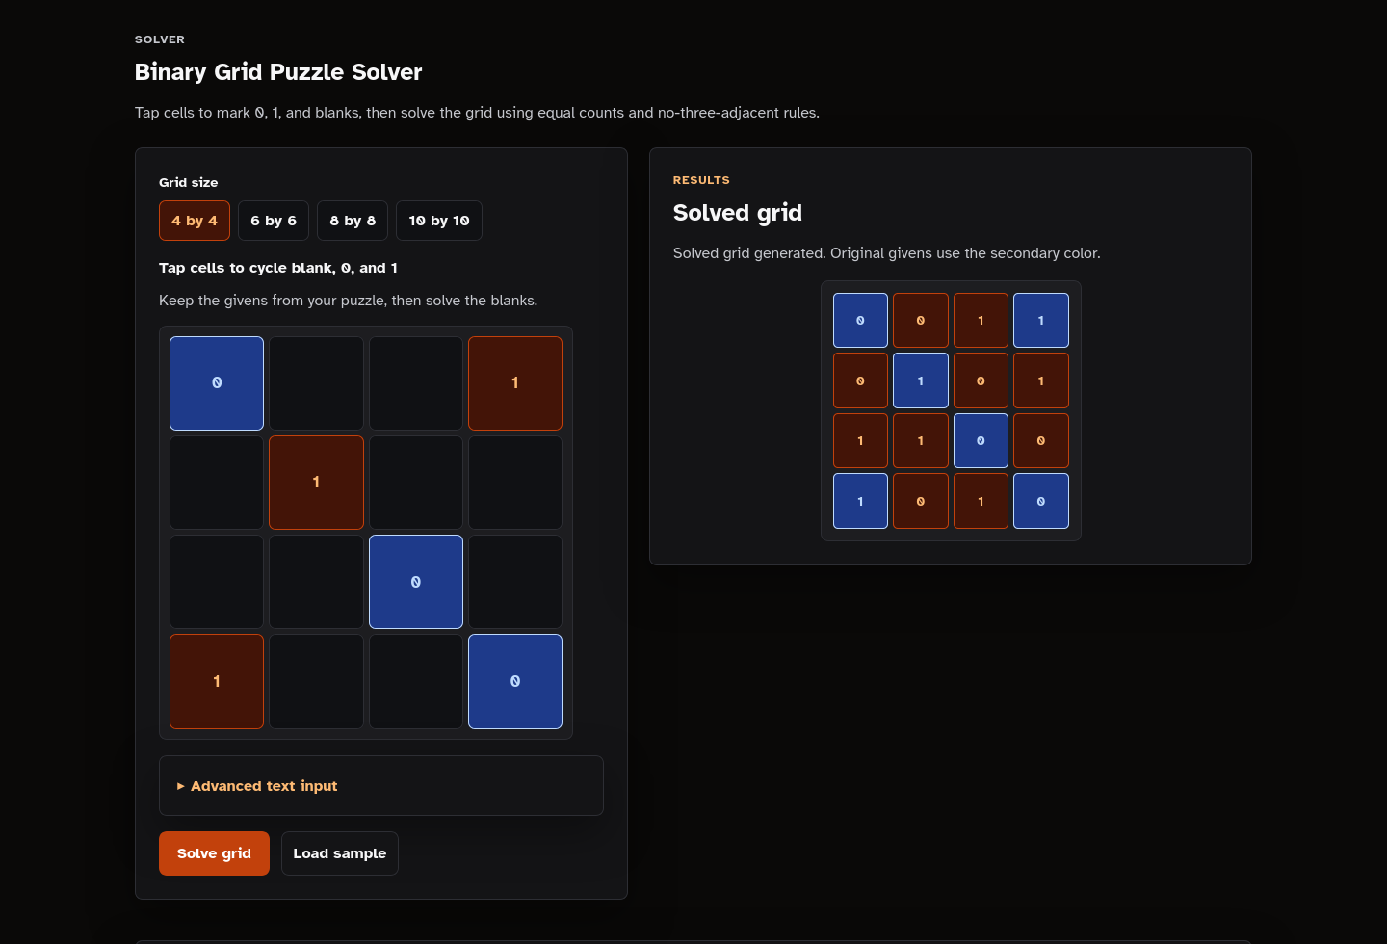Click the 'RESULTS' label

[x=701, y=180]
